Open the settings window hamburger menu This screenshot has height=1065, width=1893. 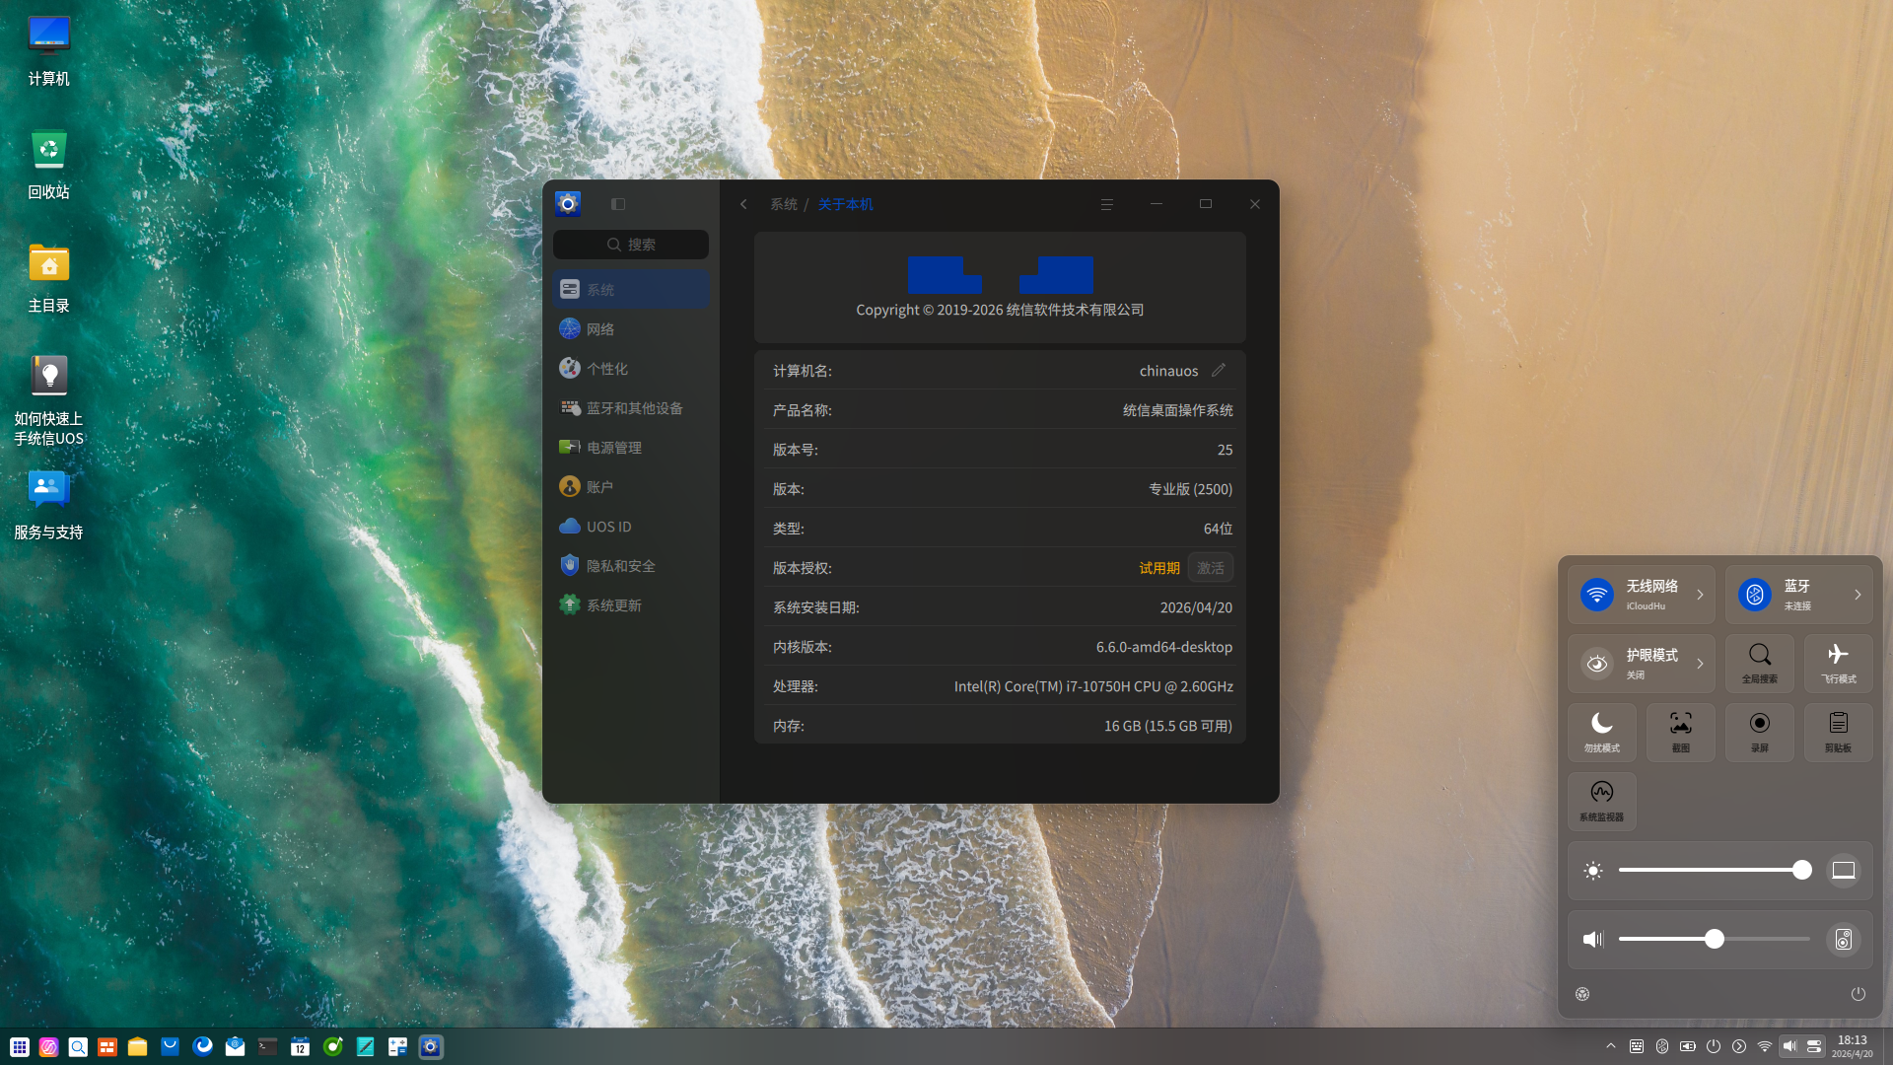(1107, 204)
